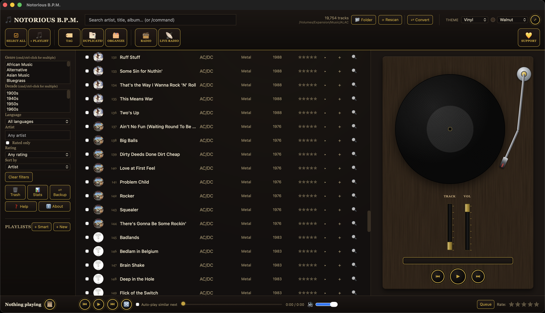Enable Auto-play similar next
Screen dimensions: 545x313
pos(138,304)
